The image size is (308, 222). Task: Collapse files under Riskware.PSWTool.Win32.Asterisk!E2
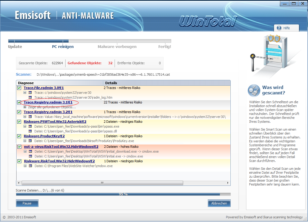[x=25, y=126]
